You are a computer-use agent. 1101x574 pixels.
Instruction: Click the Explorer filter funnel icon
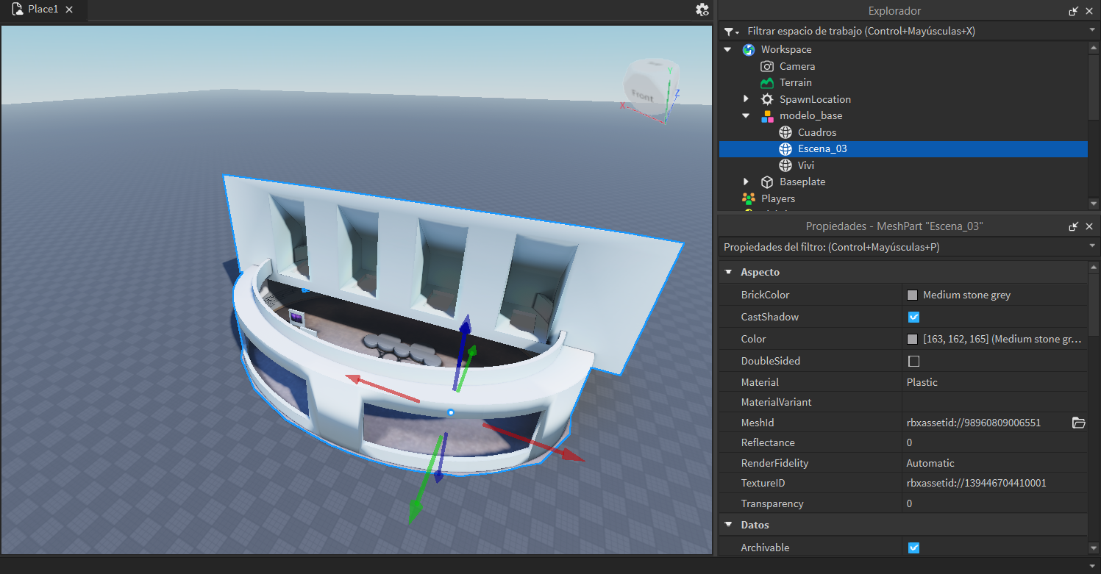point(729,32)
